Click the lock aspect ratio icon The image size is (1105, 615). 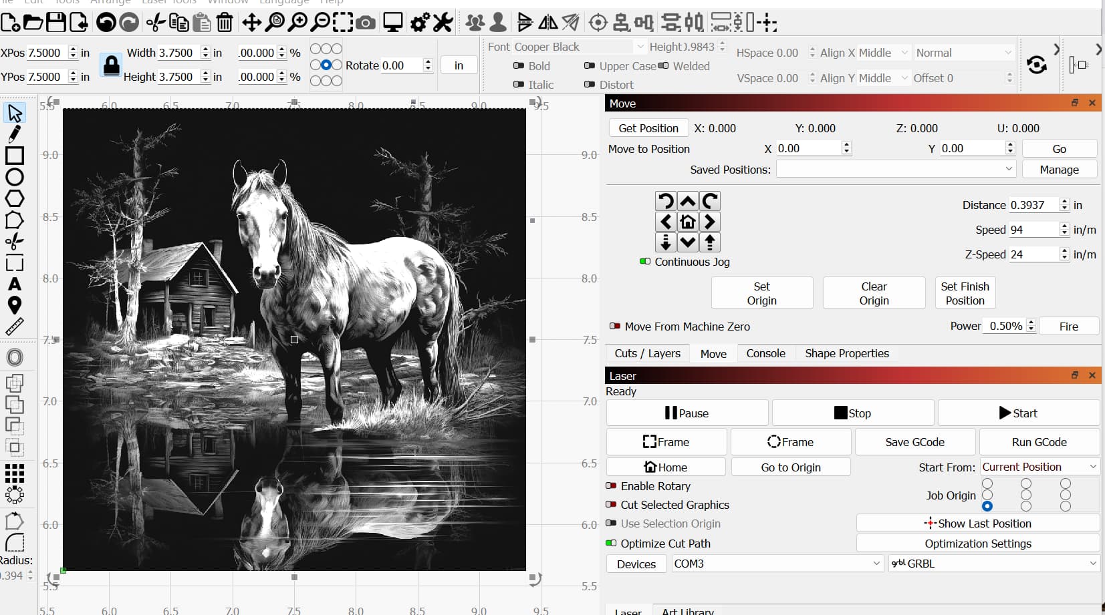[111, 65]
